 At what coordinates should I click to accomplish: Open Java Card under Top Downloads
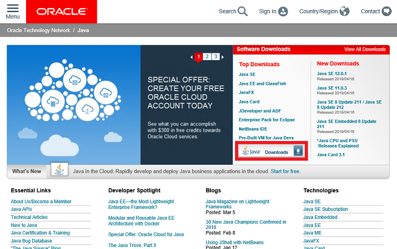pos(249,102)
